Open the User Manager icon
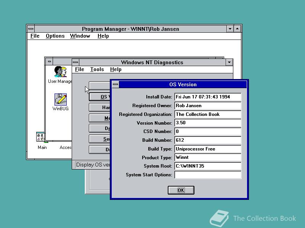The height and width of the screenshot is (228, 305). (60, 72)
